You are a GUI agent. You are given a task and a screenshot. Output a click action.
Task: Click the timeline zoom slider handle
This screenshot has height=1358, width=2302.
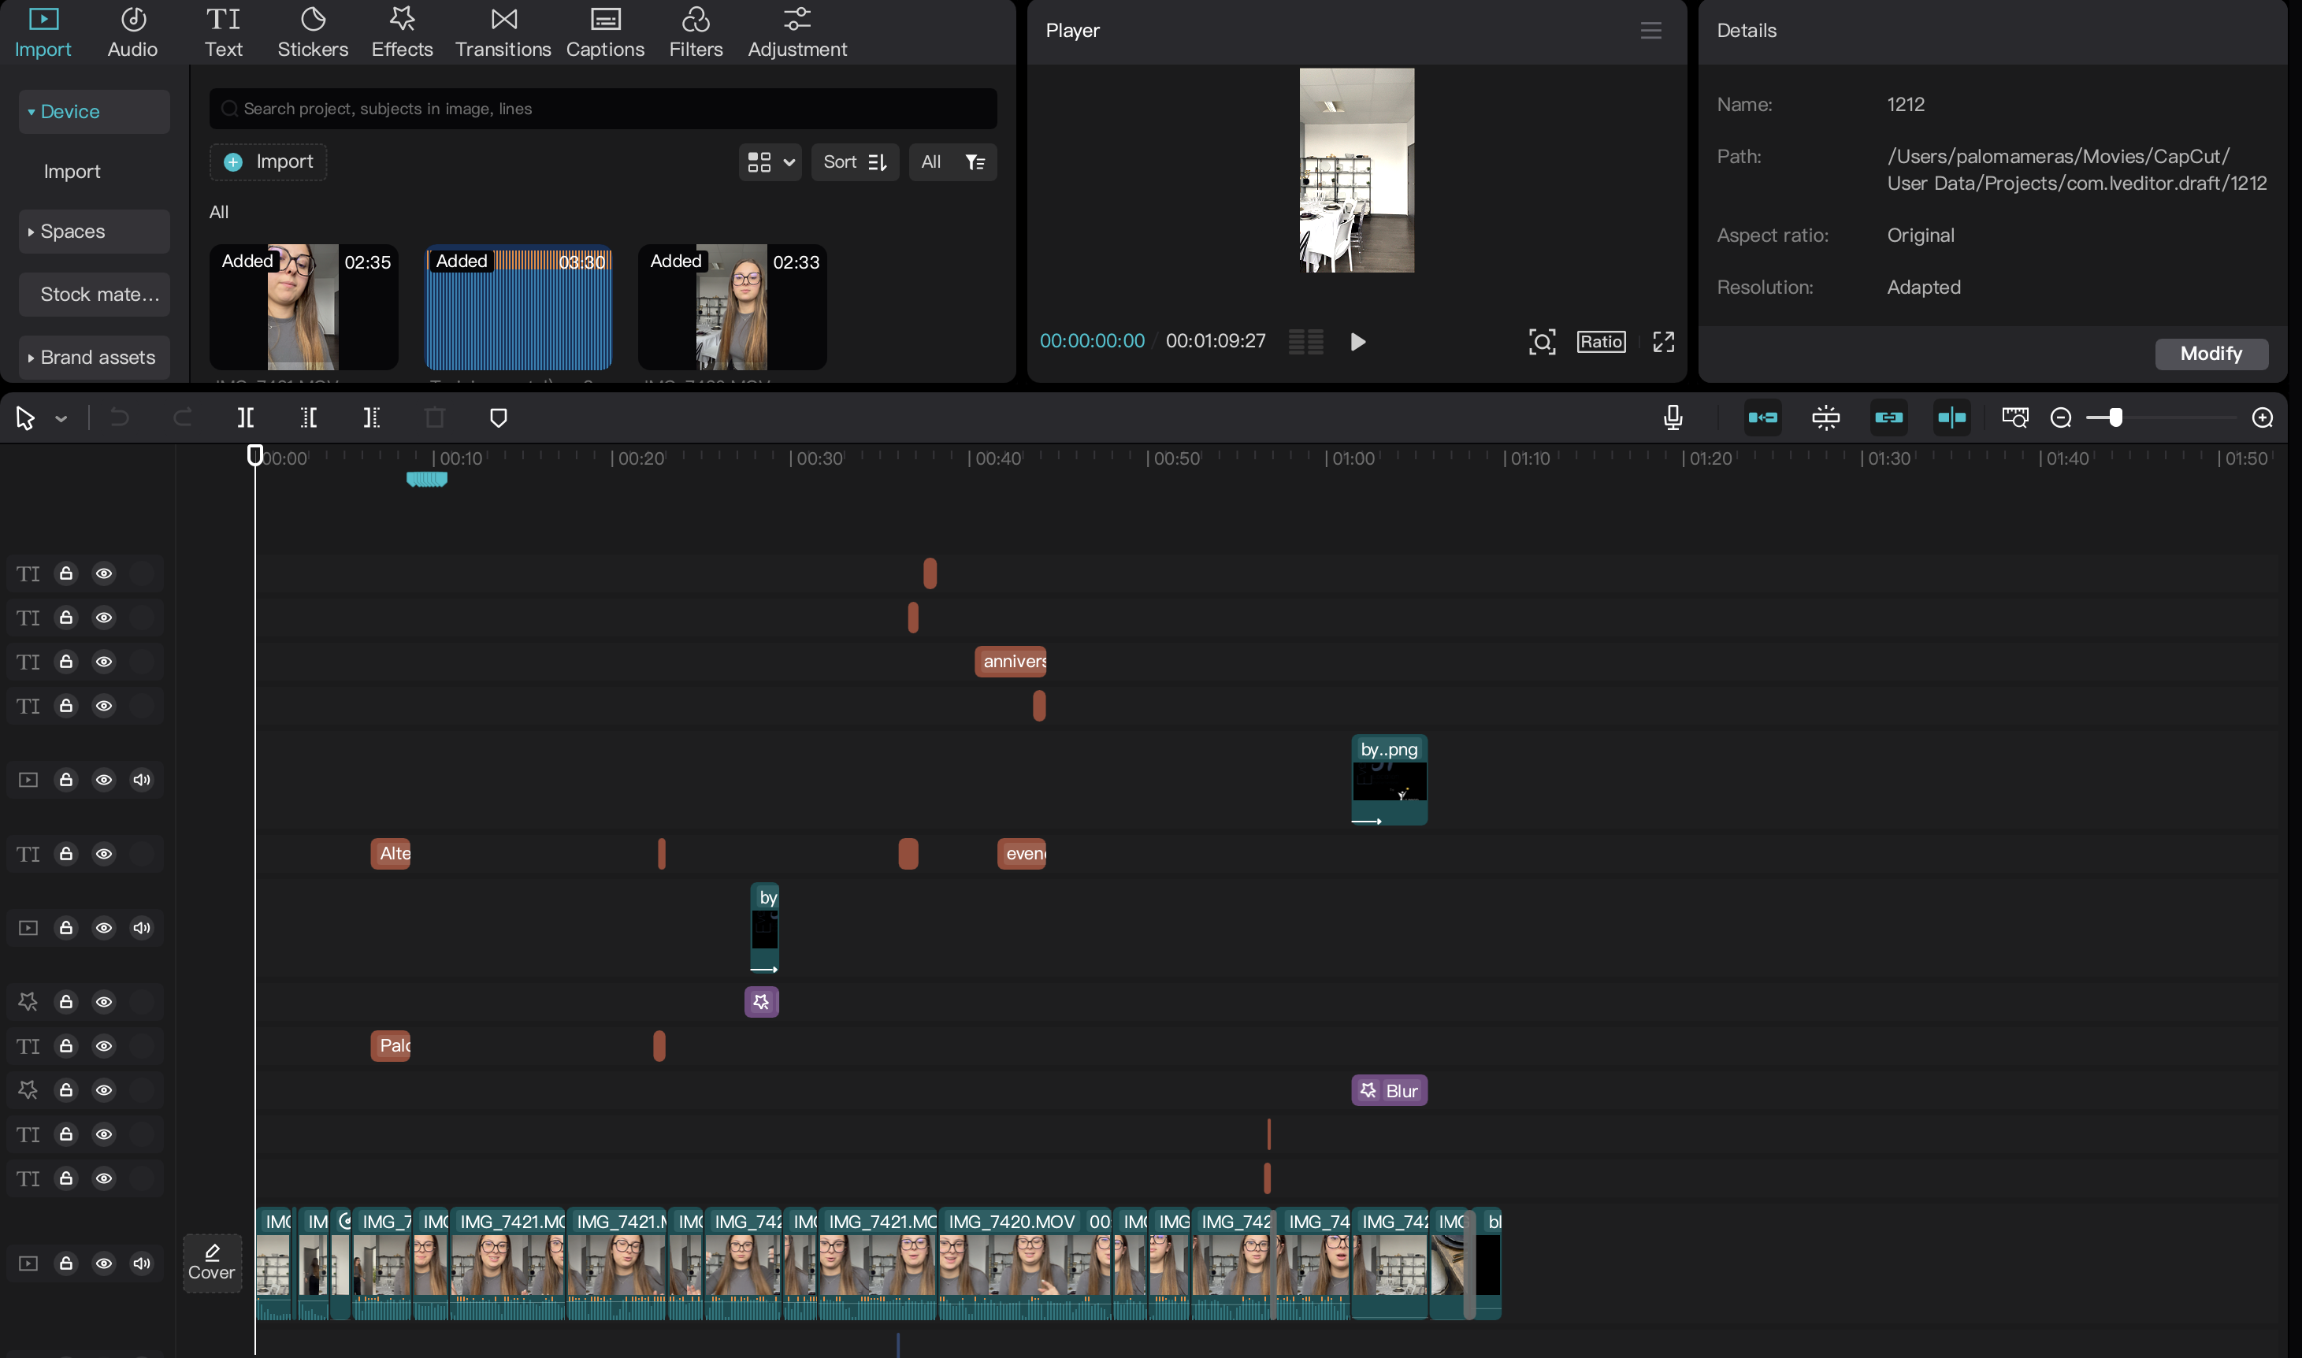(2114, 418)
